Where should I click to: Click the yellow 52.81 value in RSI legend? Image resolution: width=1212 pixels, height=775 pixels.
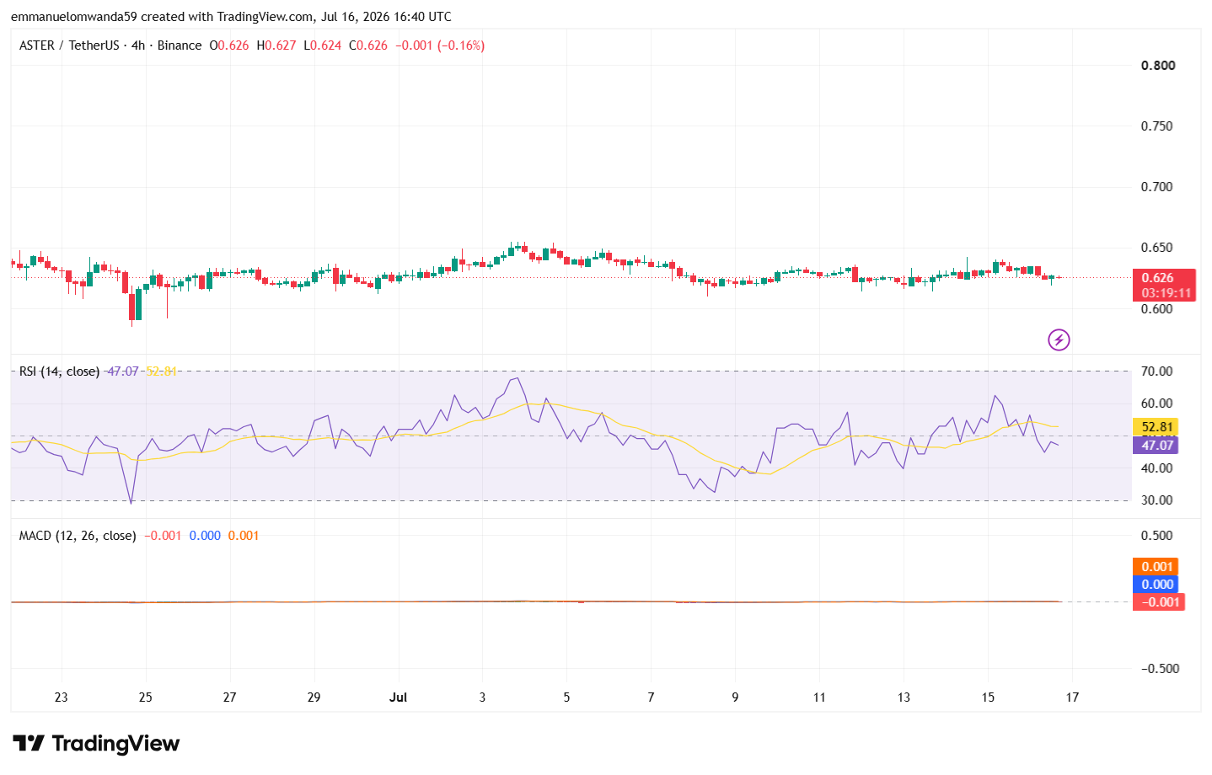tap(161, 371)
